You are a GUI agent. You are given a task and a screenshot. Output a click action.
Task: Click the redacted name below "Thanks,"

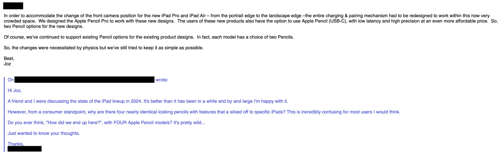click(24, 149)
